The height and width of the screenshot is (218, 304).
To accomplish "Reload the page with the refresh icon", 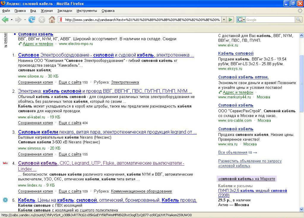I will pos(32,20).
